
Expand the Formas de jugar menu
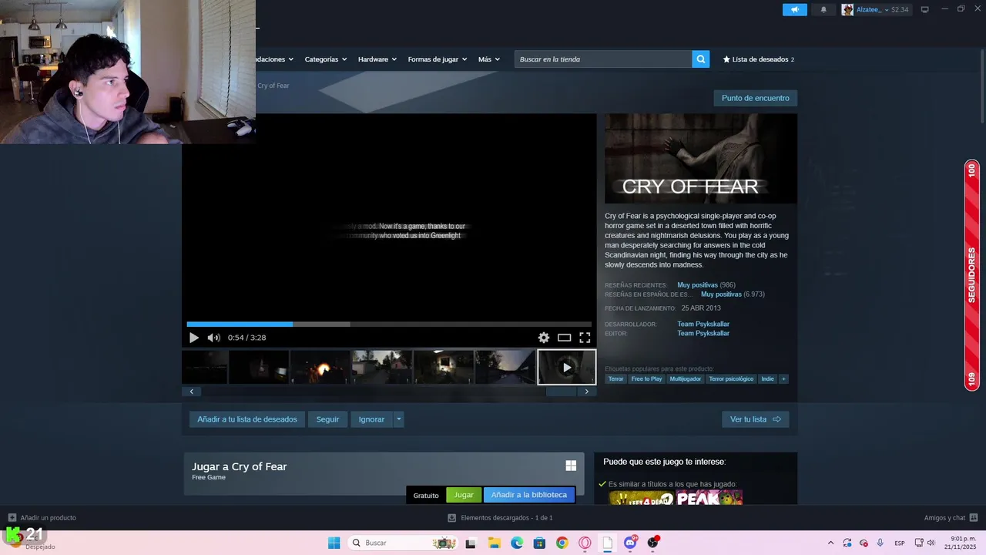pos(437,59)
